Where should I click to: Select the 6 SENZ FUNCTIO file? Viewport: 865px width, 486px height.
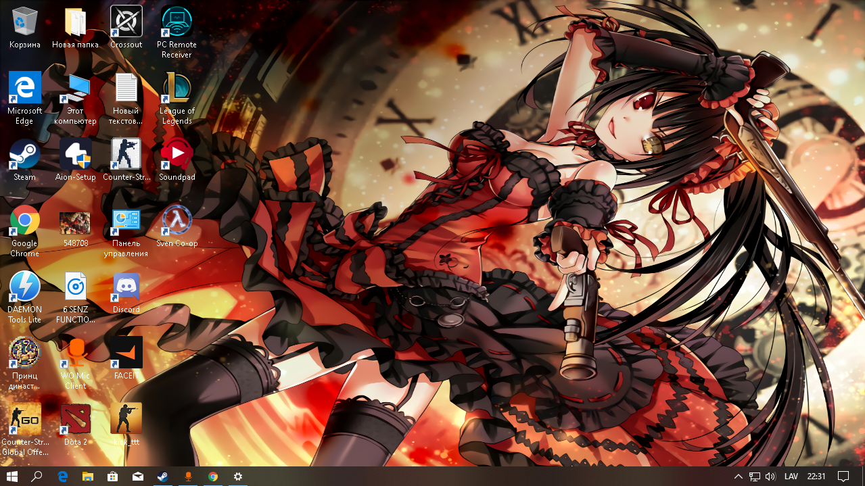(75, 297)
